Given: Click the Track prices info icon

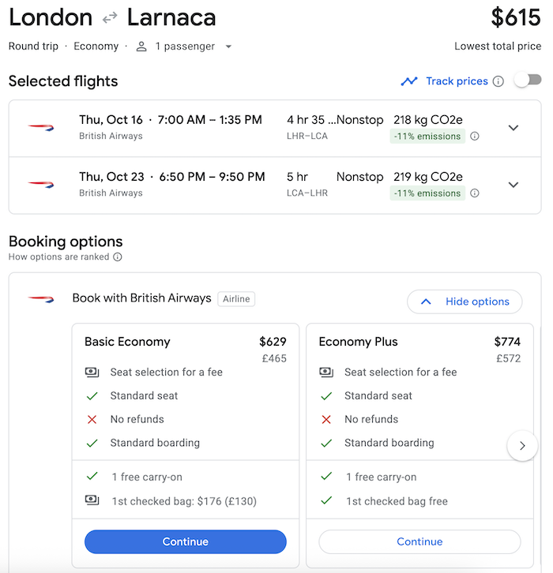Looking at the screenshot, I should [x=498, y=81].
